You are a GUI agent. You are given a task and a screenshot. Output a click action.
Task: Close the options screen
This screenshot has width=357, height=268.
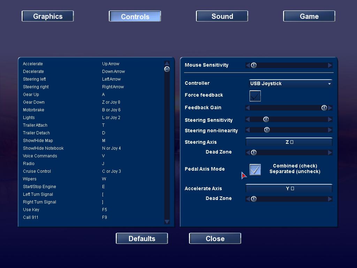click(x=215, y=238)
